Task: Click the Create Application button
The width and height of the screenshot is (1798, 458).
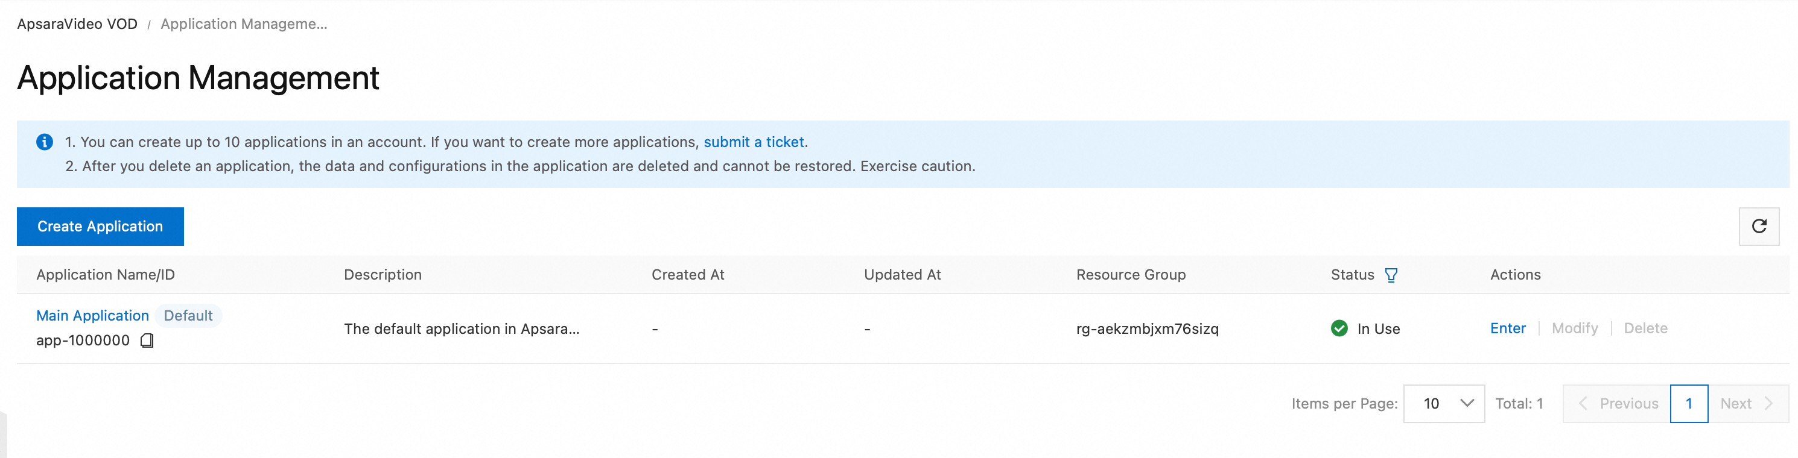Action: click(100, 227)
